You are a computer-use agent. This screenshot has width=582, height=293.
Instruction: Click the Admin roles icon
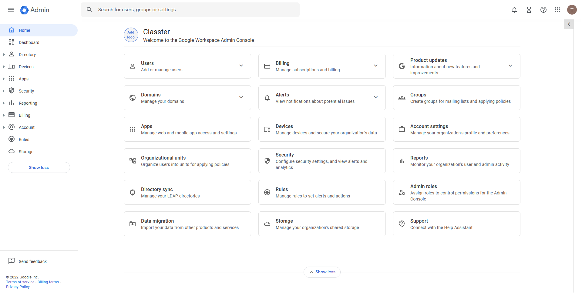402,192
